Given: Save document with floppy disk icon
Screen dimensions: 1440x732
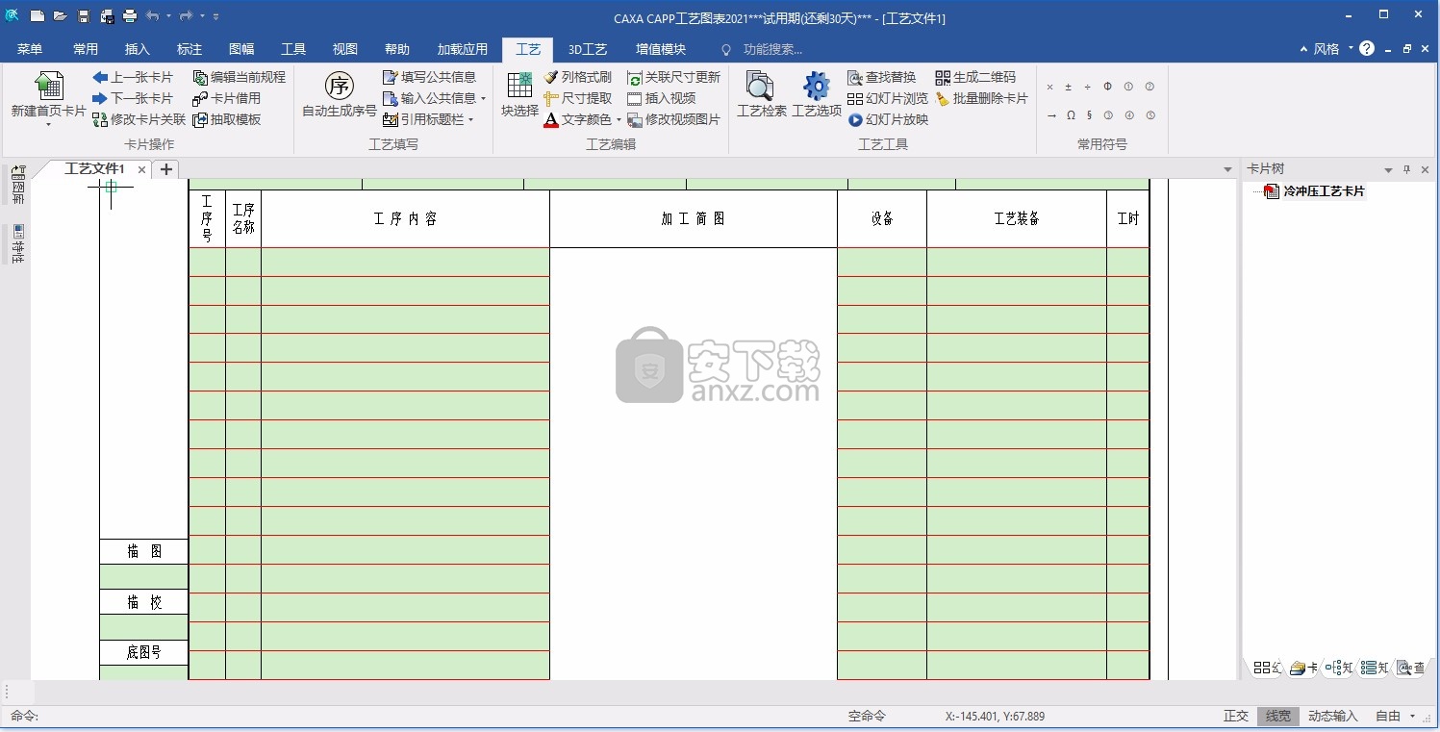Looking at the screenshot, I should point(84,16).
